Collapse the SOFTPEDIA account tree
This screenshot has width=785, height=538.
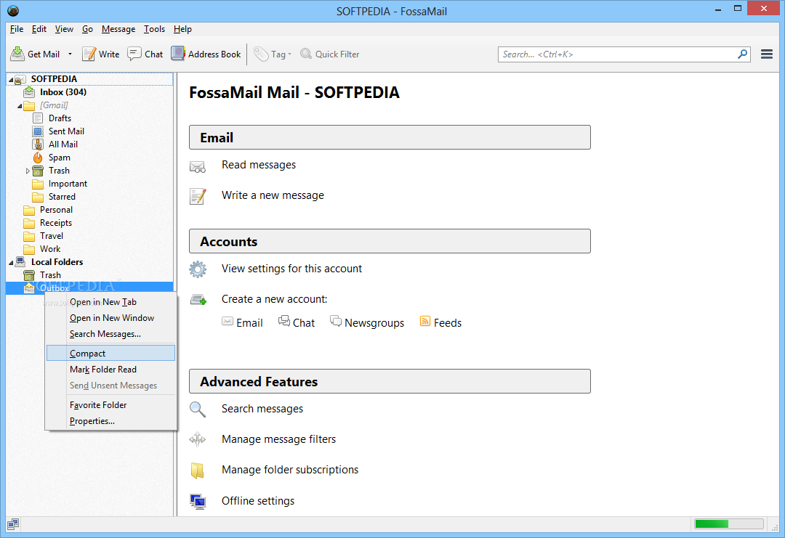pos(10,79)
